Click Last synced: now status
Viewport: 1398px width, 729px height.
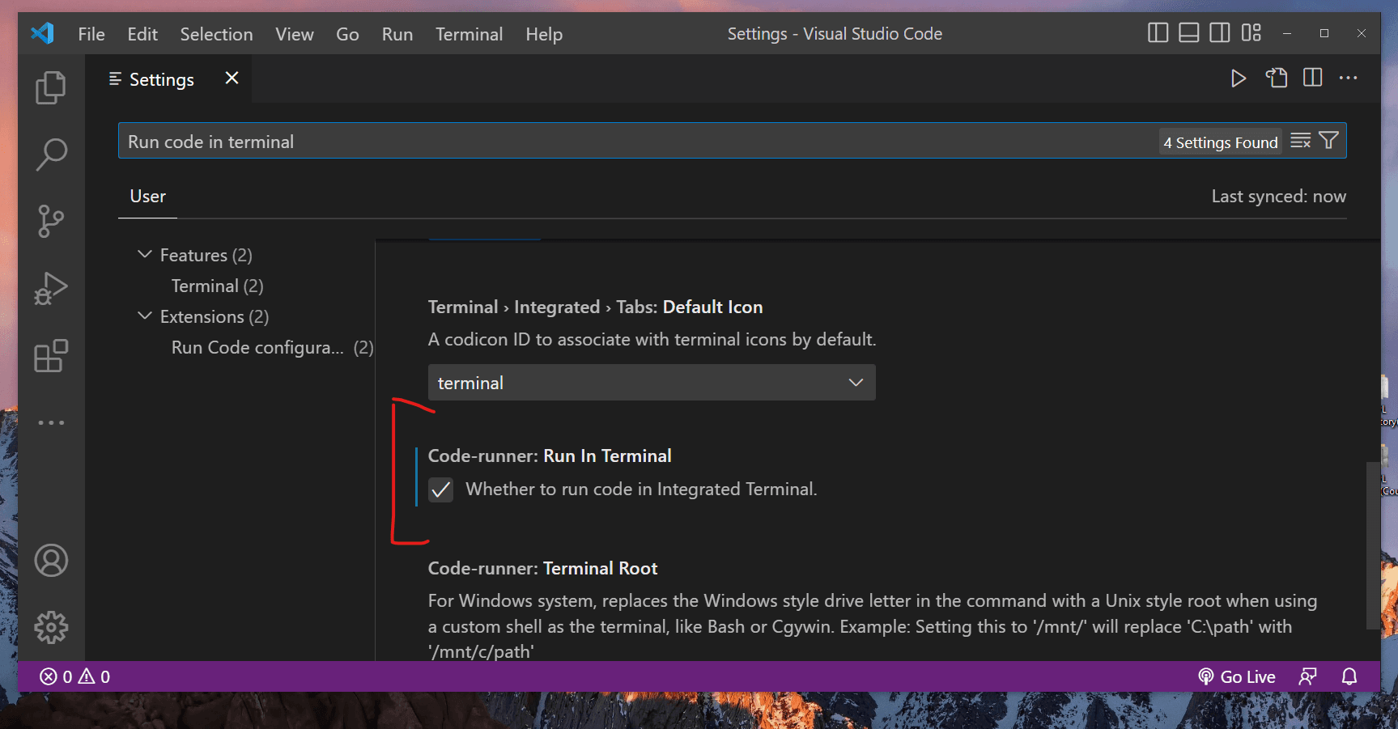pos(1279,197)
